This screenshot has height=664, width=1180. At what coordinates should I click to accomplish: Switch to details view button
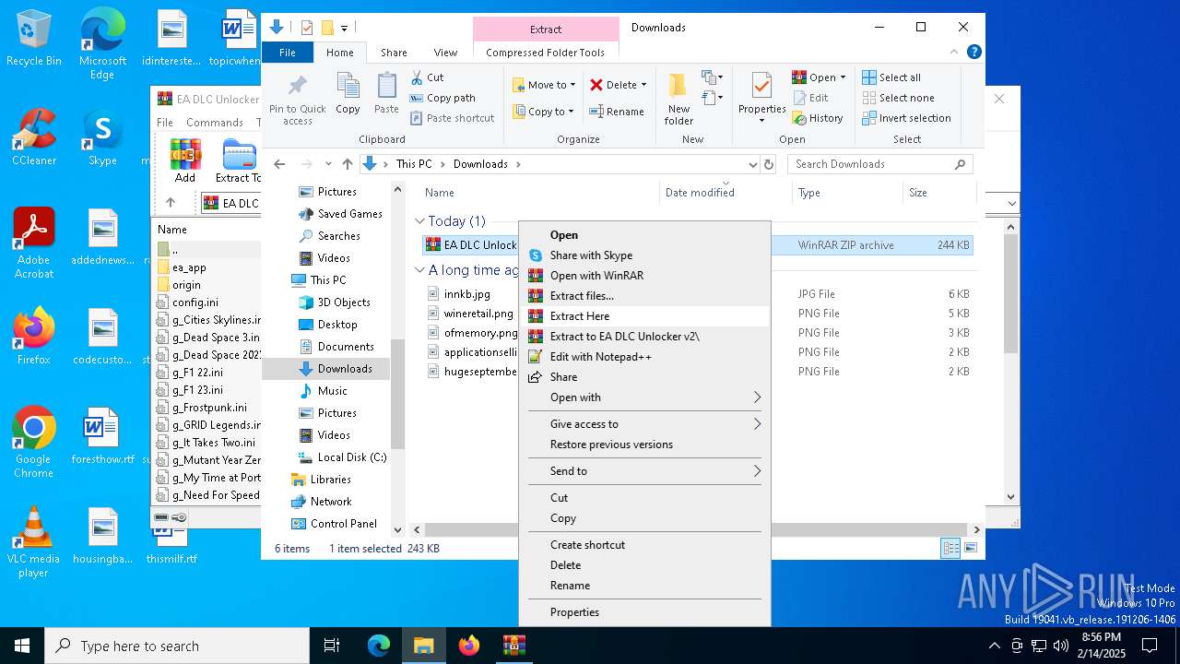[950, 548]
